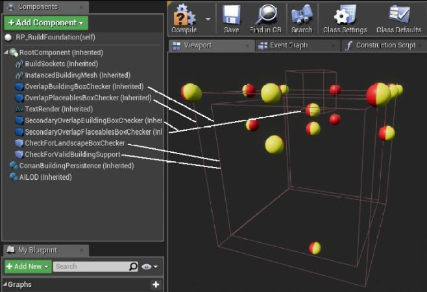Click the Search binoculars icon
427x292 pixels.
click(x=302, y=16)
